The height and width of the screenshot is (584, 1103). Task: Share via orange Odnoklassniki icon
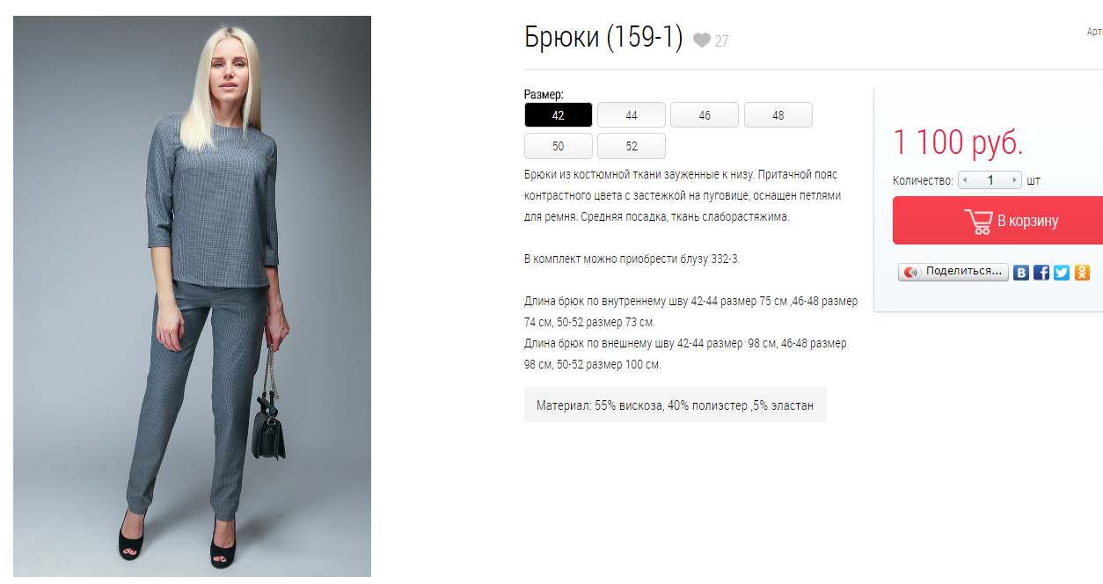(1082, 273)
